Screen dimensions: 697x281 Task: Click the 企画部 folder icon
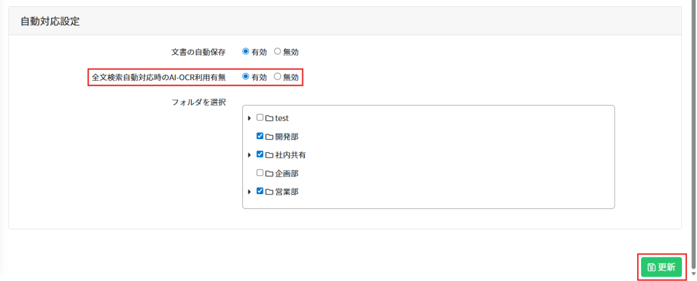click(270, 173)
